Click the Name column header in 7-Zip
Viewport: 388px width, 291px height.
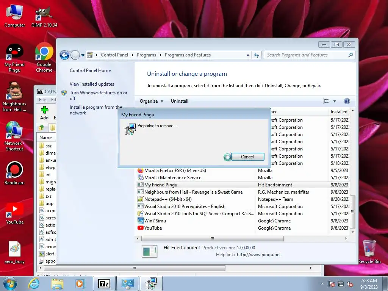tap(46, 137)
